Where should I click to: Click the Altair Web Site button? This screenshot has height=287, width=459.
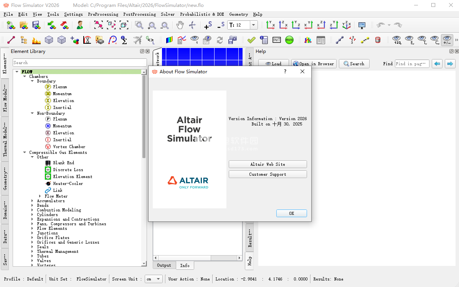coord(267,164)
